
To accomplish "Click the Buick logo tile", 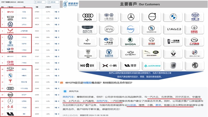I will click(194, 53).
